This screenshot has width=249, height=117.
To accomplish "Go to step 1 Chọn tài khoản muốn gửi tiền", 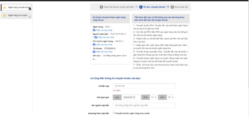I will [117, 7].
